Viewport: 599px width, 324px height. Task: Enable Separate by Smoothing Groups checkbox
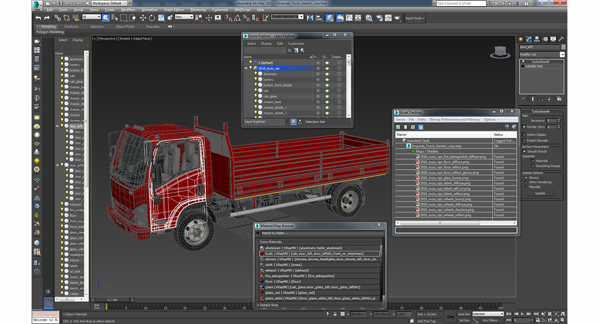point(533,166)
